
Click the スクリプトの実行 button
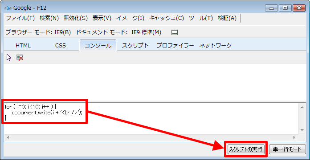pyautogui.click(x=246, y=149)
